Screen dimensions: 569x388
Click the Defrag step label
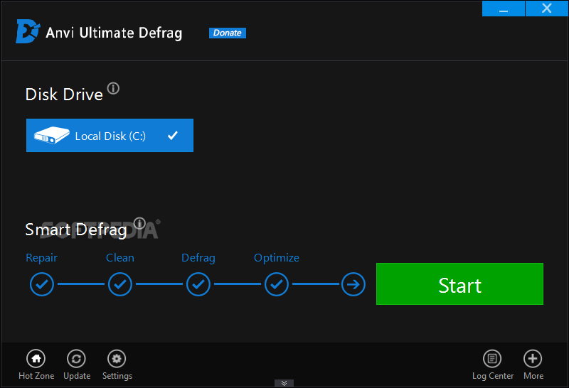click(x=198, y=258)
